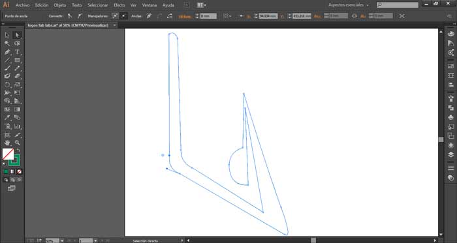Open the Edición menu
Image resolution: width=457 pixels, height=243 pixels.
pos(42,5)
